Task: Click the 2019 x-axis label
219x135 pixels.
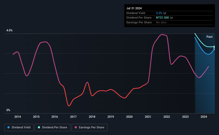Action: (x=111, y=117)
